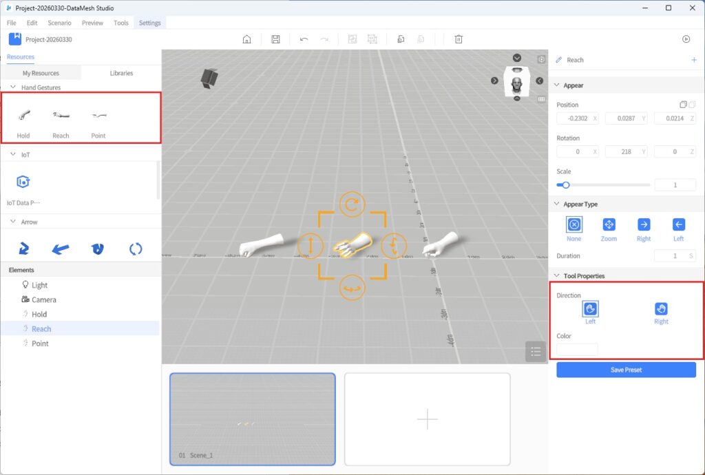Viewport: 705px width, 475px height.
Task: Click the Color swatch field
Action: [x=577, y=349]
